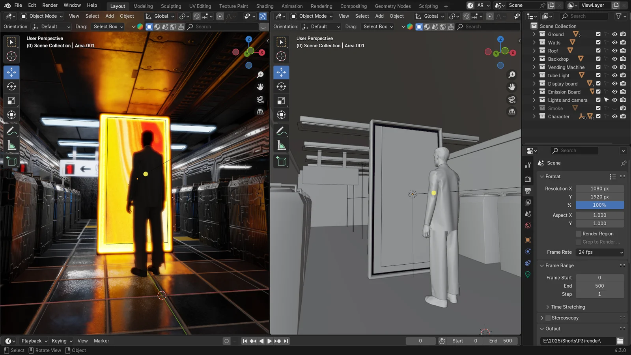Viewport: 631px width, 355px height.
Task: Select the Annotate tool in right viewport
Action: [x=281, y=131]
